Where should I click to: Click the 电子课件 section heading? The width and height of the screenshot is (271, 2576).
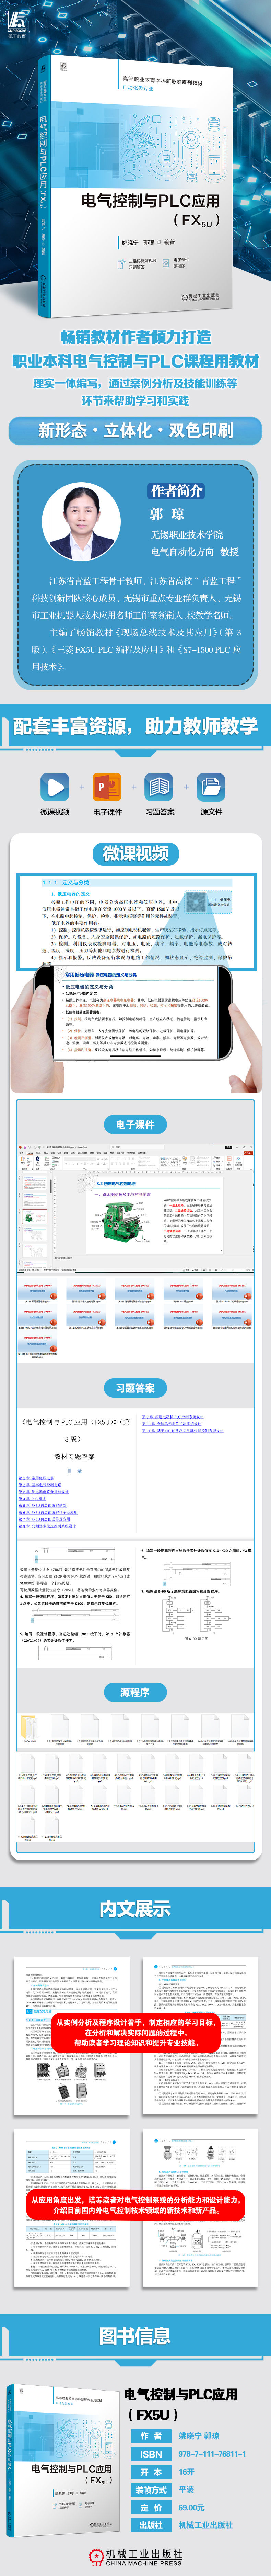(135, 1125)
